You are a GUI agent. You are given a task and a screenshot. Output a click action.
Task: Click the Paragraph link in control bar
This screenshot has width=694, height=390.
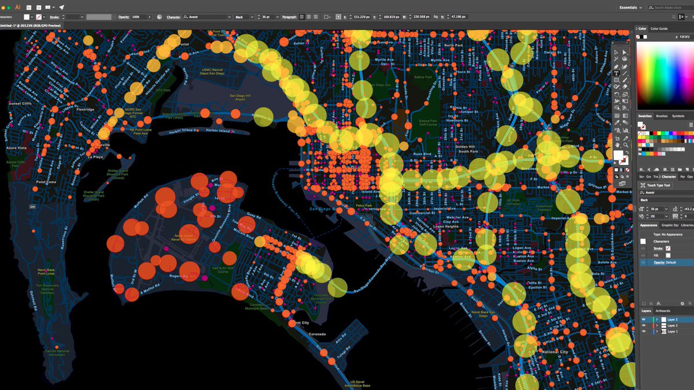(290, 17)
